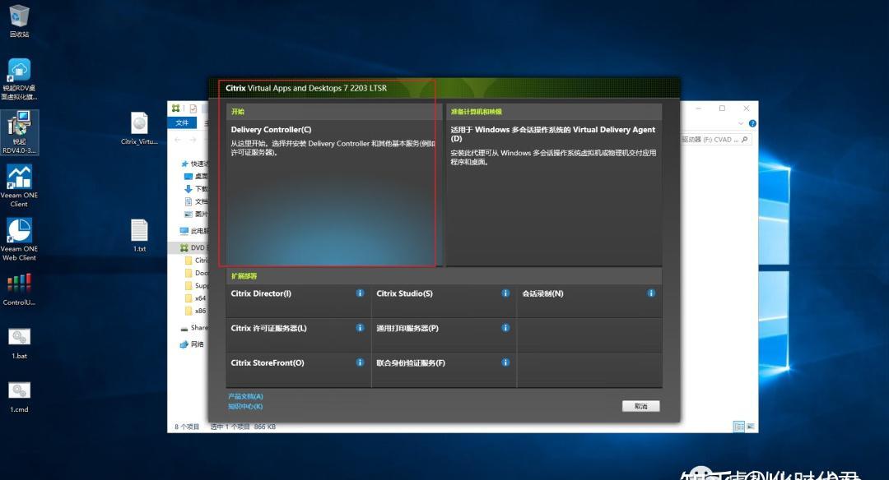Select 网络 in Explorer sidebar
This screenshot has height=480, width=889.
point(192,344)
